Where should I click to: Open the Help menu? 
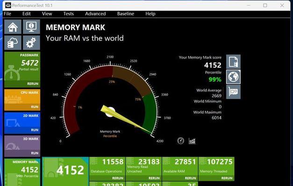150,14
